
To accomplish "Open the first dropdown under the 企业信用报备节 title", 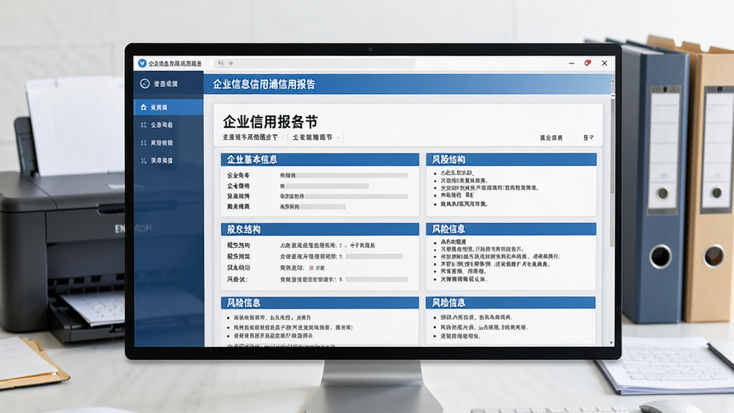I will click(253, 137).
